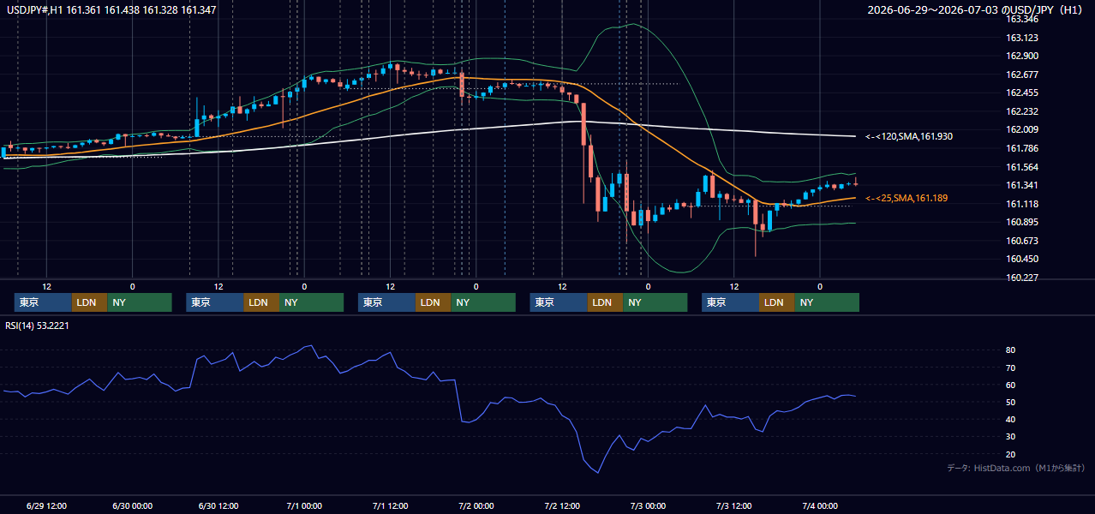Select the 7/2 12:00 time axis label
The height and width of the screenshot is (514, 1095).
(x=562, y=505)
